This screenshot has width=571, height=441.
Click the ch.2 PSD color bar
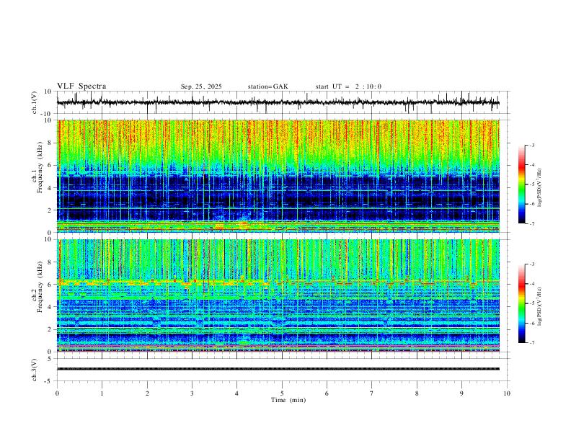pos(521,303)
